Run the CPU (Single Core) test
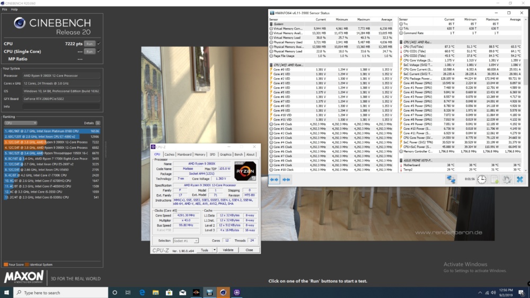The height and width of the screenshot is (298, 530). [89, 51]
